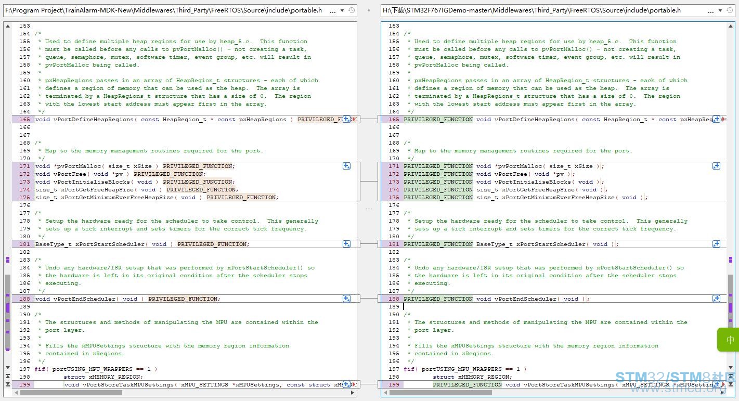Click the left file path input field
The height and width of the screenshot is (401, 739).
(x=165, y=10)
